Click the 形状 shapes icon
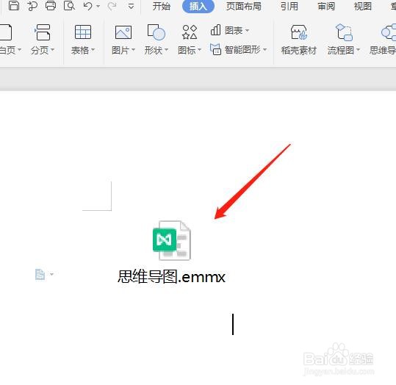 tap(156, 32)
